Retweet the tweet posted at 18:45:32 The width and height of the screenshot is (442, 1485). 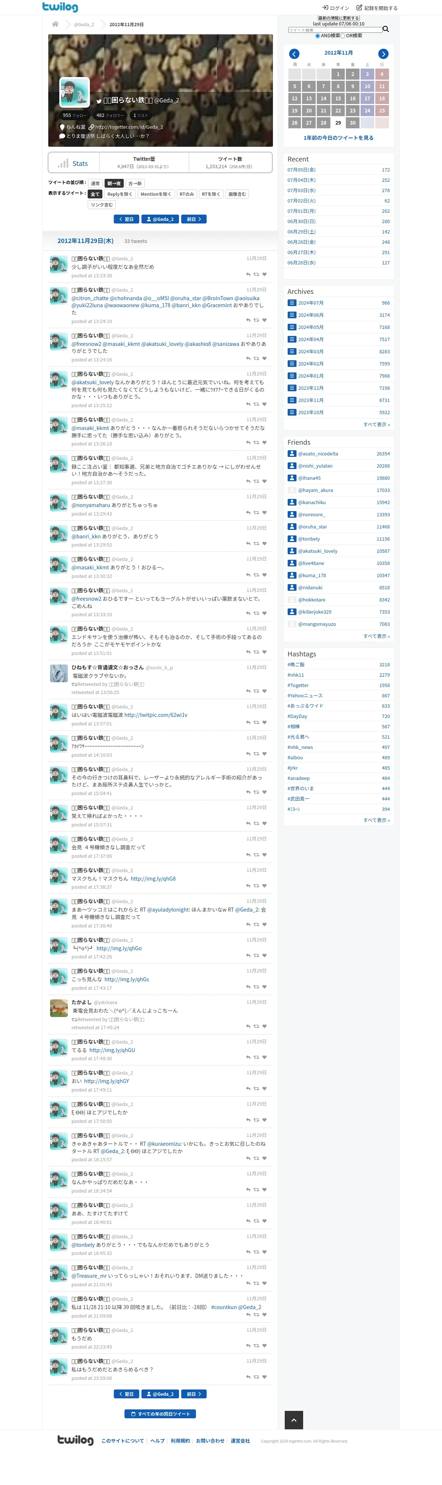[x=256, y=1252]
